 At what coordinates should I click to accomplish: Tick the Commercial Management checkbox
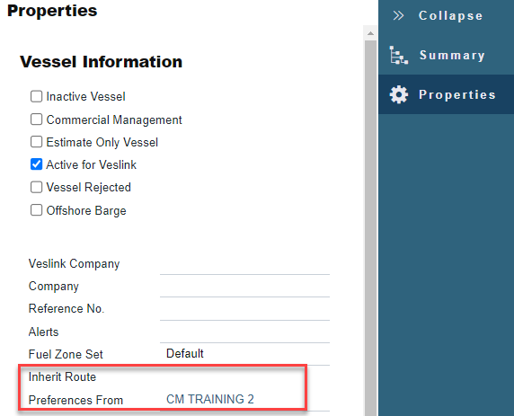coord(36,119)
